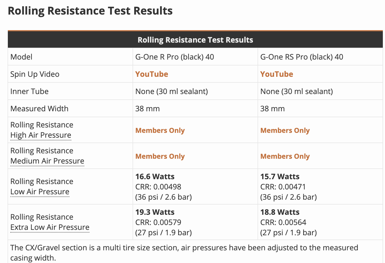Viewport: 385px width, 263px height.
Task: Click the page heading above the table
Action: tap(90, 11)
